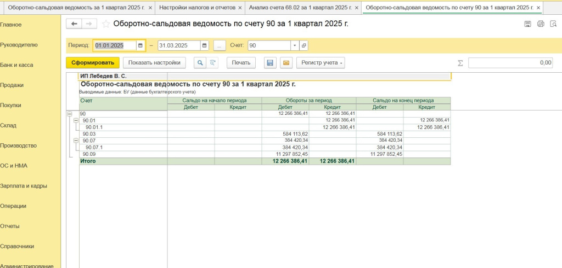Image resolution: width=562 pixels, height=268 pixels.
Task: Click debit turnover 584 113,62 cell
Action: (285, 134)
